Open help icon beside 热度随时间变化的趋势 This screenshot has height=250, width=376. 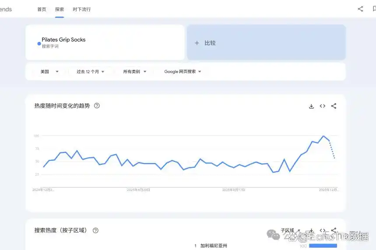pyautogui.click(x=97, y=106)
